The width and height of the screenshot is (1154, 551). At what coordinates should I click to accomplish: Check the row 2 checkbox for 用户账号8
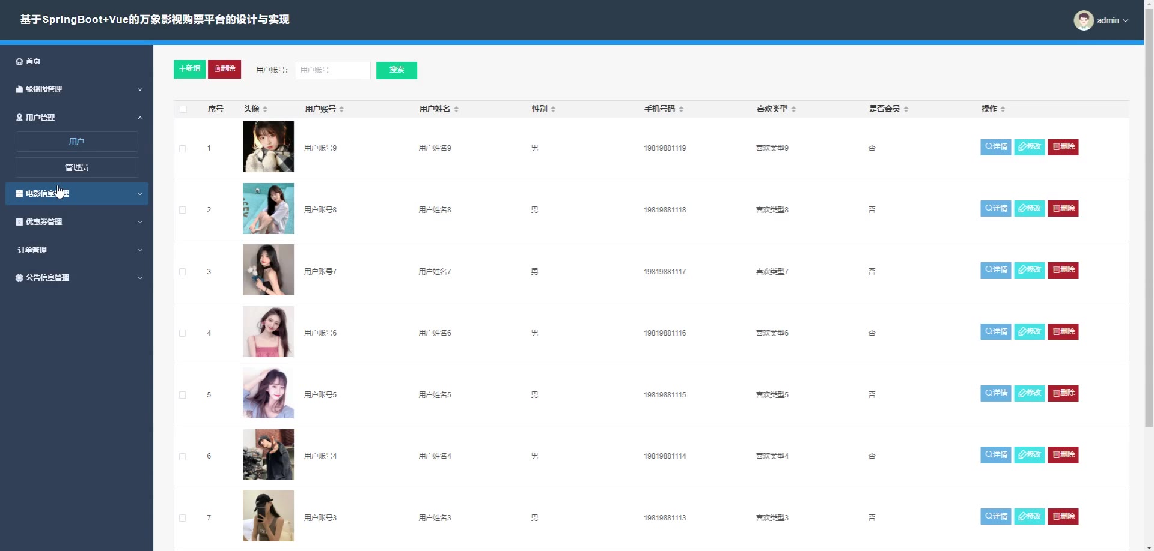pos(183,210)
